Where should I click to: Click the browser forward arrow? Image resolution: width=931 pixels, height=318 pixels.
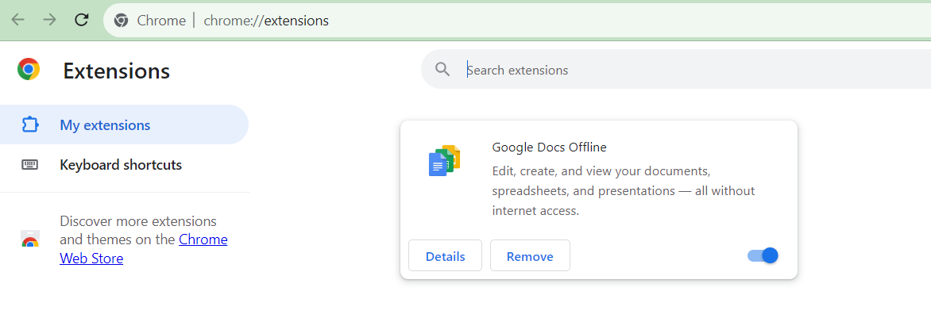tap(50, 20)
